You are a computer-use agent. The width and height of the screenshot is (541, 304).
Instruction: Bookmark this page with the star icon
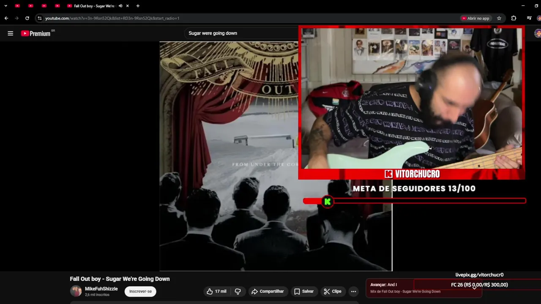coord(499,18)
